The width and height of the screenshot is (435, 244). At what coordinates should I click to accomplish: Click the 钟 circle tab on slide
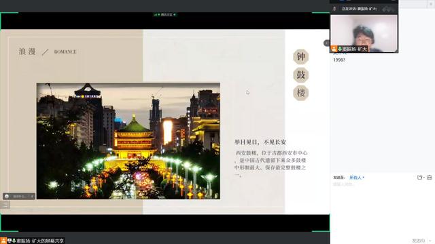tap(300, 57)
